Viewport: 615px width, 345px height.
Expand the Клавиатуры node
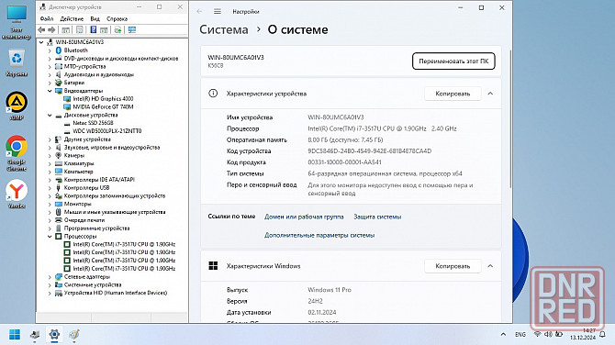(x=50, y=163)
